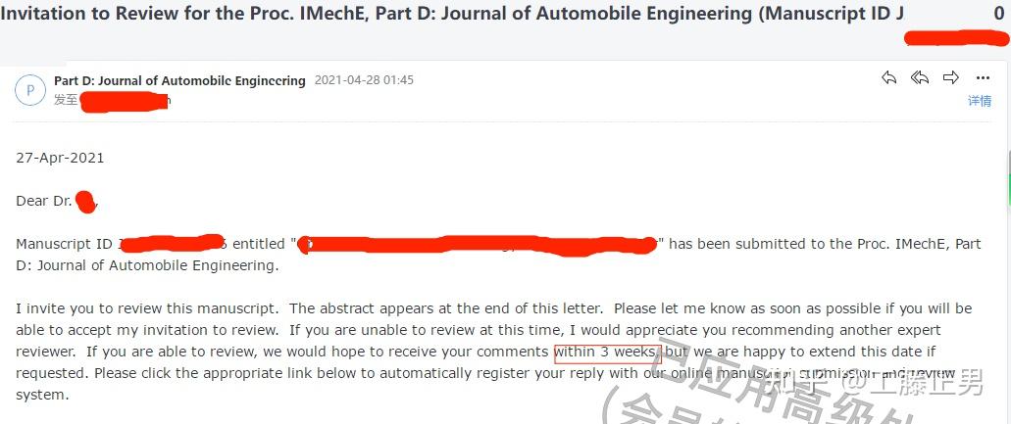Click the 2021-04-28 01:45 timestamp
The width and height of the screenshot is (1011, 424).
pyautogui.click(x=364, y=80)
